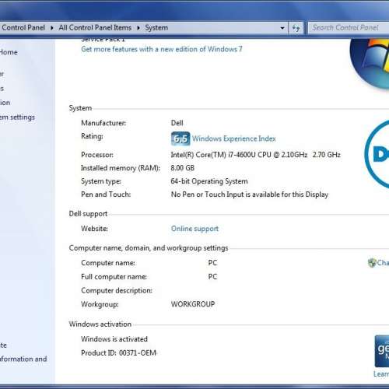This screenshot has height=389, width=389.
Task: Expand the arrow after All Control Panel Items
Action: (138, 28)
